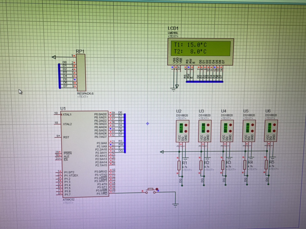Select resistor R4 symbol

click(244, 165)
